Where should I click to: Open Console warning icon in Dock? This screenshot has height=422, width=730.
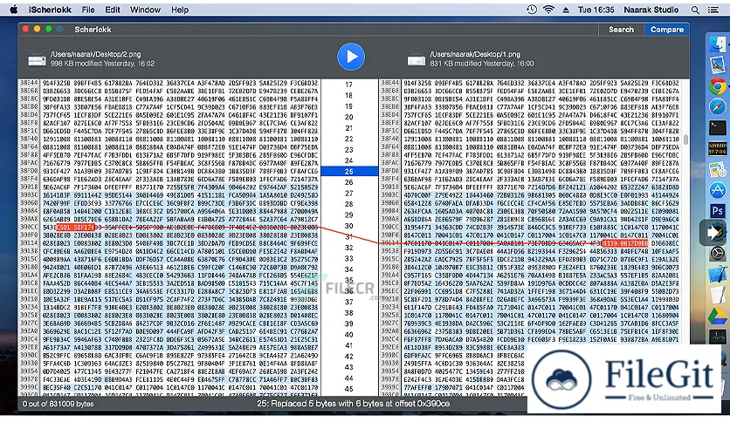718,149
